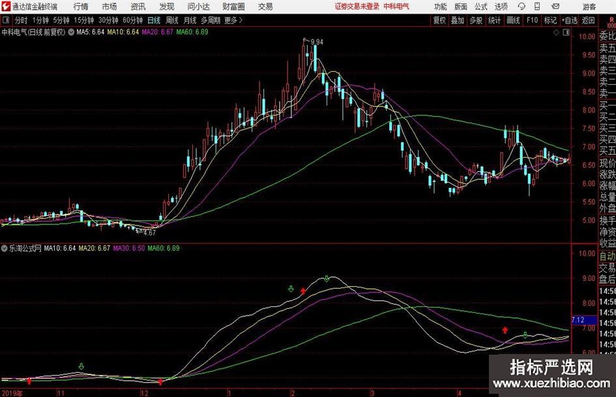Click the 标记 mark toolbar button

coord(550,20)
